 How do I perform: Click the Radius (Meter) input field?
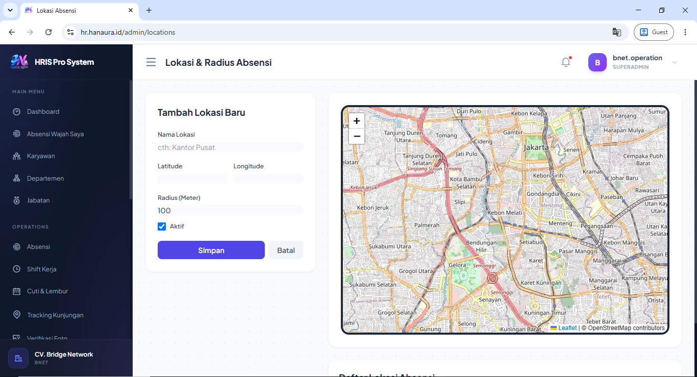[x=230, y=211]
